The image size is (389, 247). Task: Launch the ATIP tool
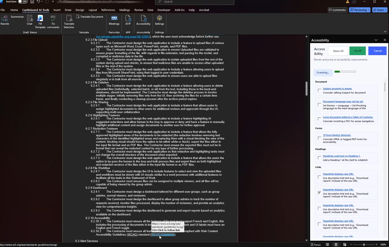(x=128, y=20)
